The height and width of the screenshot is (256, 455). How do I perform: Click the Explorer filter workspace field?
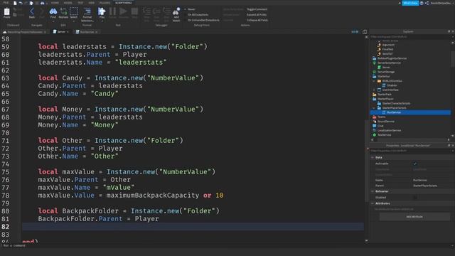pyautogui.click(x=412, y=36)
